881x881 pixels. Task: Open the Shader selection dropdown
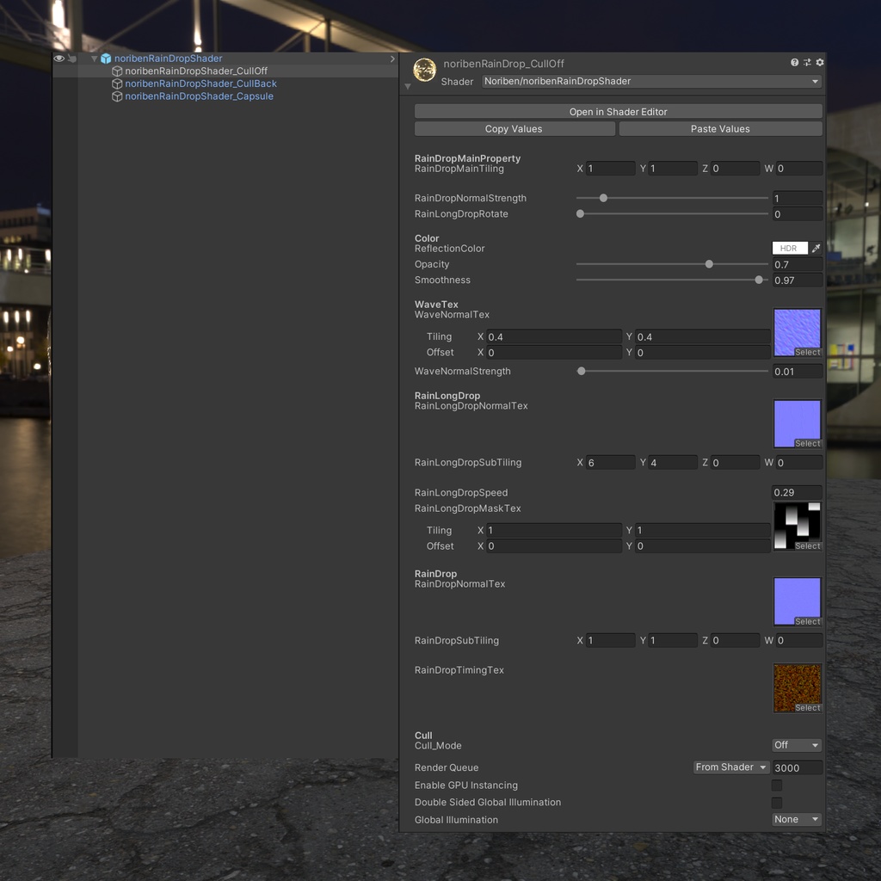650,82
